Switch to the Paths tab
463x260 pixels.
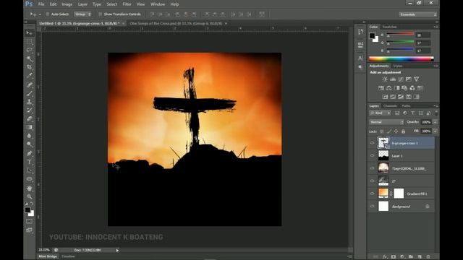click(406, 106)
